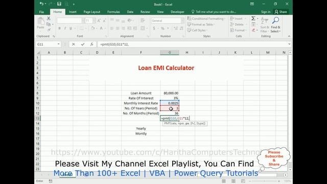Click the Copy icon
The width and height of the screenshot is (327, 184).
[x=49, y=25]
